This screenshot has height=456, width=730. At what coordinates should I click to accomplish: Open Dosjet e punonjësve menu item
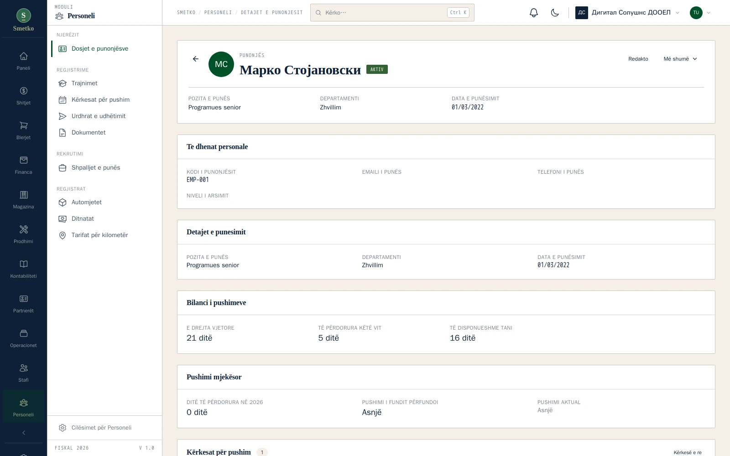pyautogui.click(x=105, y=49)
